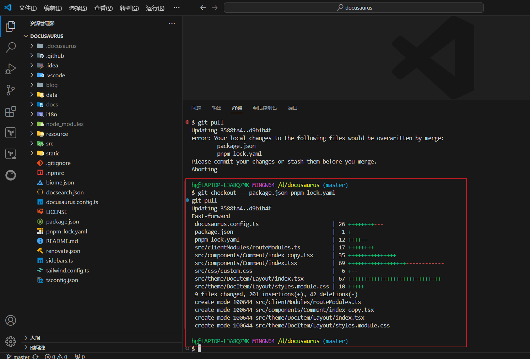Open the 查看(V) menu
The width and height of the screenshot is (530, 359).
click(103, 8)
